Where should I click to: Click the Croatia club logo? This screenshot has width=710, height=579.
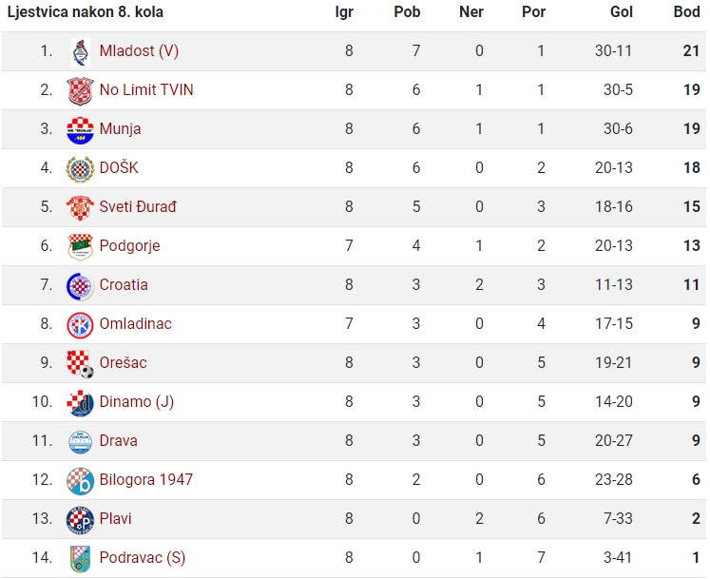(x=80, y=286)
